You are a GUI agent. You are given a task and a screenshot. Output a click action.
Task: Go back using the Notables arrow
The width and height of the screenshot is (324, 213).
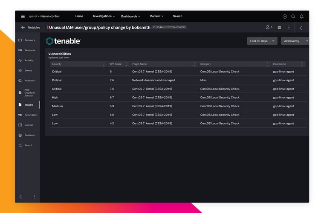click(23, 27)
